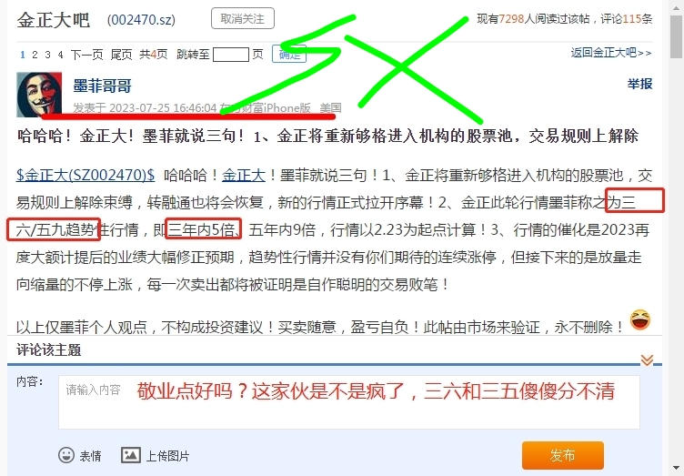
Task: Go to page 2 of the comments
Action: pyautogui.click(x=35, y=55)
